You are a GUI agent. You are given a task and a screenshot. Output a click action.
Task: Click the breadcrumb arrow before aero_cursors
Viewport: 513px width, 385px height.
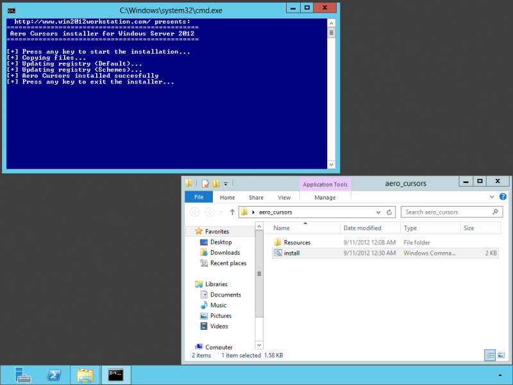point(253,212)
